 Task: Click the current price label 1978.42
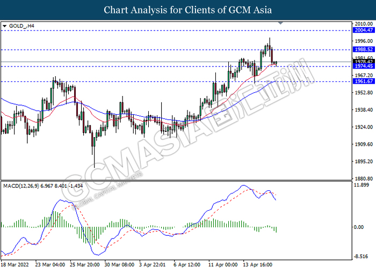click(x=364, y=62)
